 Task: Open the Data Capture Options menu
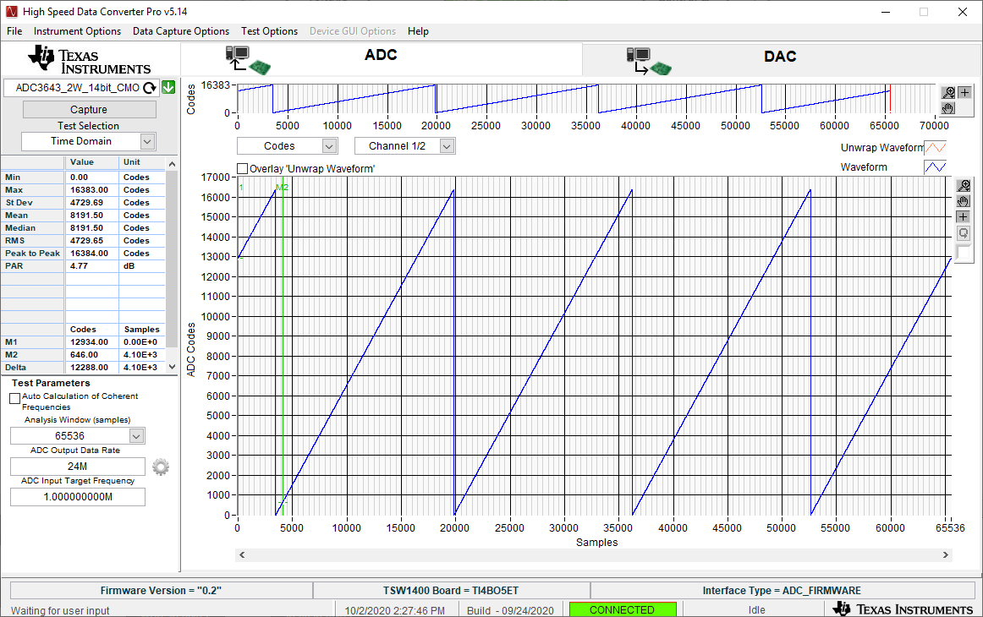point(181,31)
